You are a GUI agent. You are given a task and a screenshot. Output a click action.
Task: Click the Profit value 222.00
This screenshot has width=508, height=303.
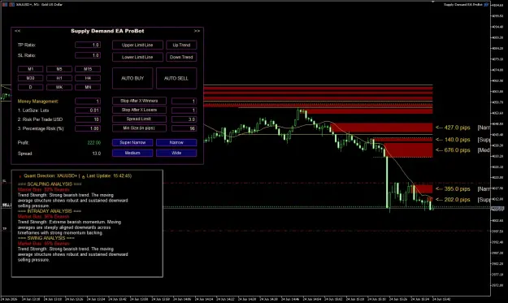pos(94,143)
